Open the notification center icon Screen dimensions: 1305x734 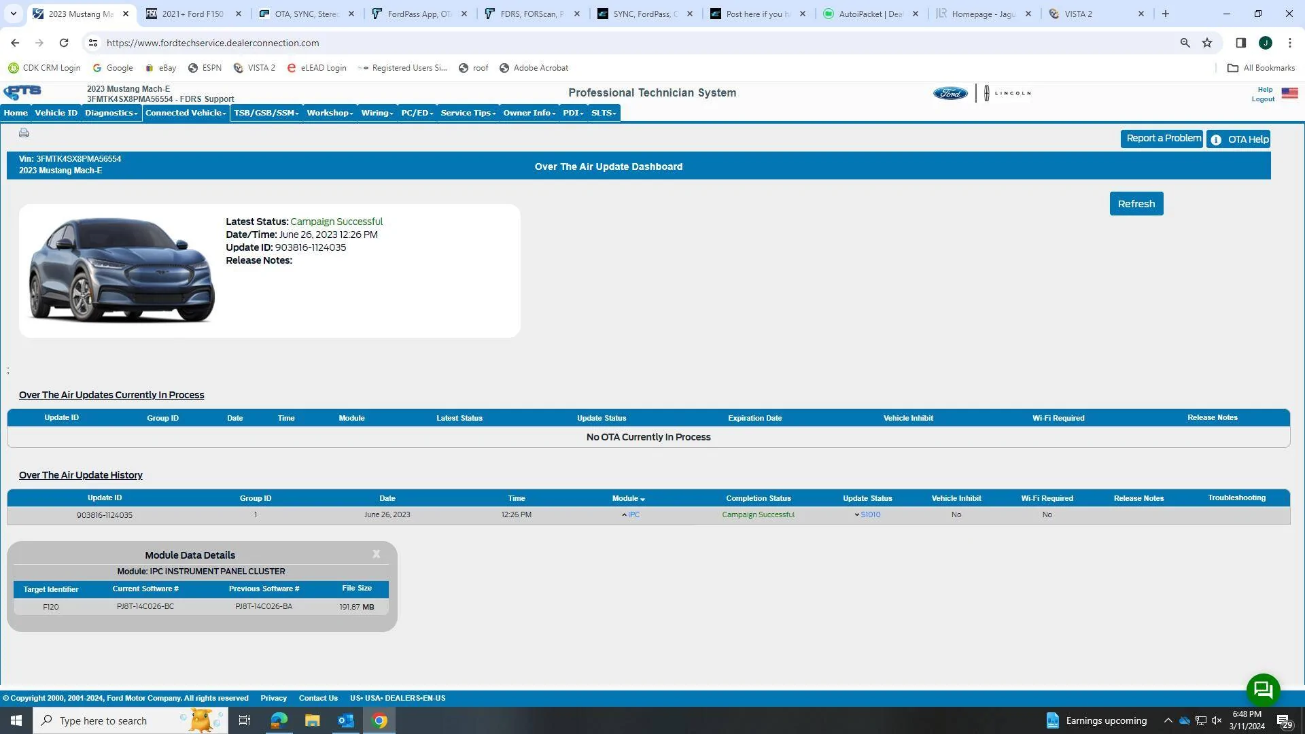coord(1284,720)
